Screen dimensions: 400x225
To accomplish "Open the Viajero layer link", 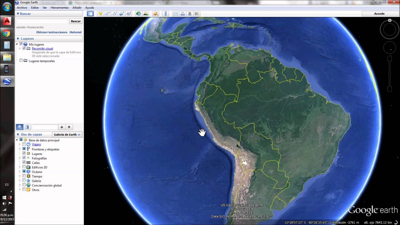I will click(x=36, y=144).
